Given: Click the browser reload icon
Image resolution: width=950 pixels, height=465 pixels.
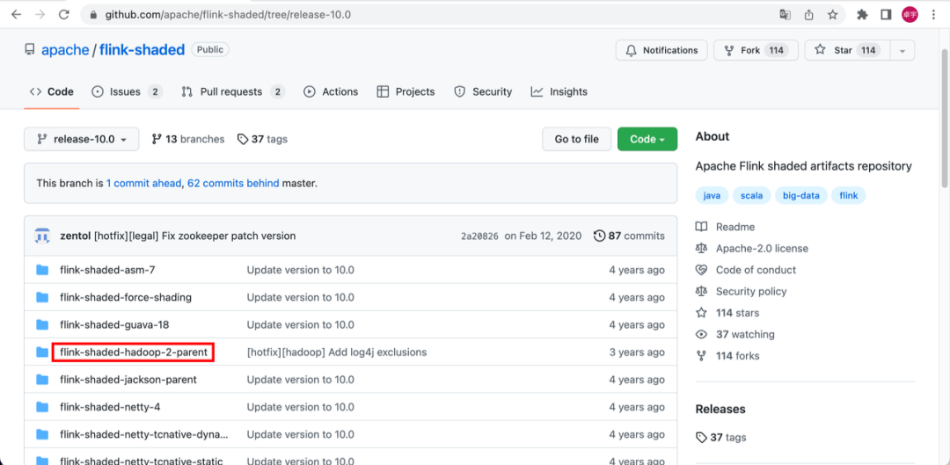Looking at the screenshot, I should click(65, 15).
